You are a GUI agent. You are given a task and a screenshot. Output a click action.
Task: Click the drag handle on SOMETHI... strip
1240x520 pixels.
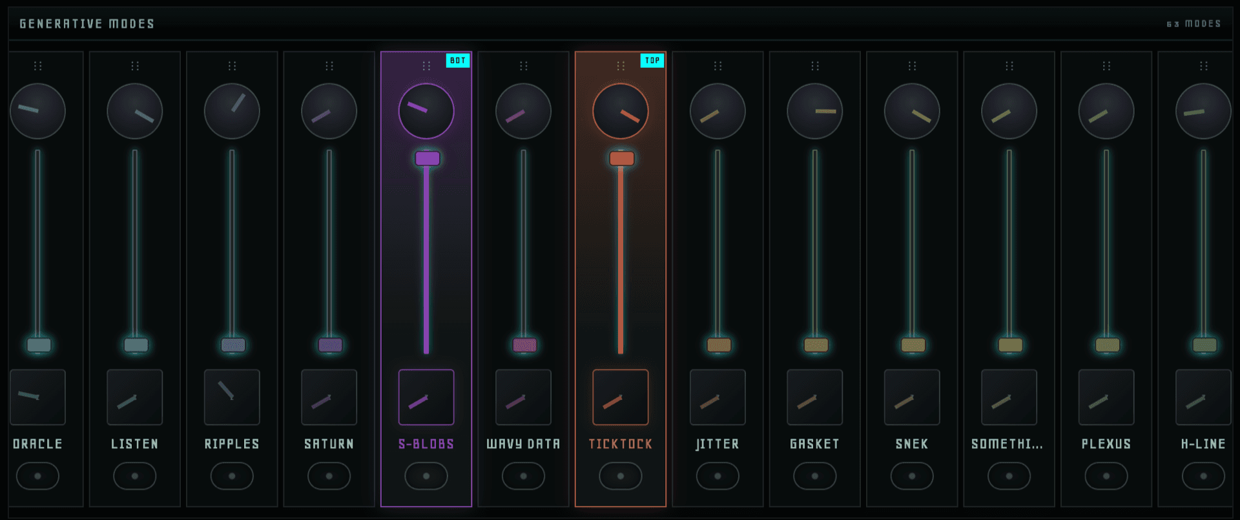tap(1009, 66)
